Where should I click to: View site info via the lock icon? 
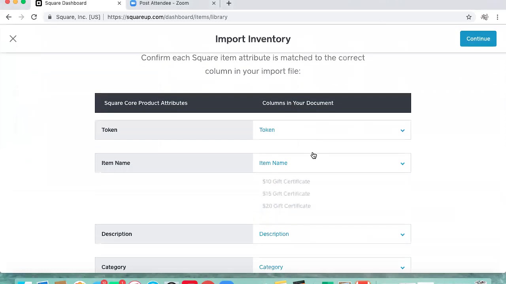click(x=49, y=17)
